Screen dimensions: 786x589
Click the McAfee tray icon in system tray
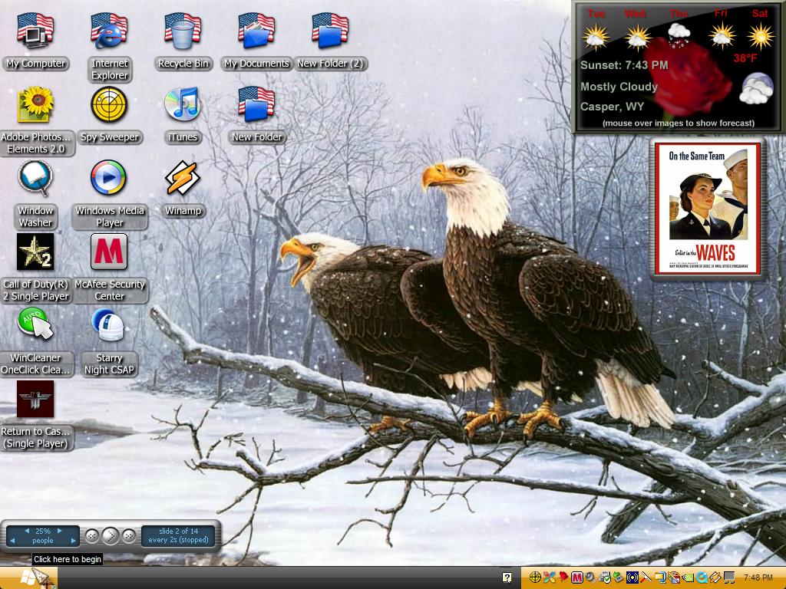577,577
